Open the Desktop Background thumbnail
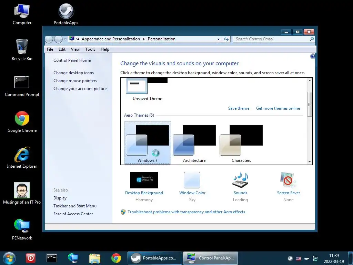353x265 pixels. pos(144,180)
